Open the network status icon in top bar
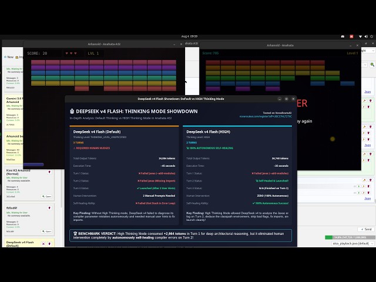Image resolution: width=376 pixels, height=282 pixels. 360,36
